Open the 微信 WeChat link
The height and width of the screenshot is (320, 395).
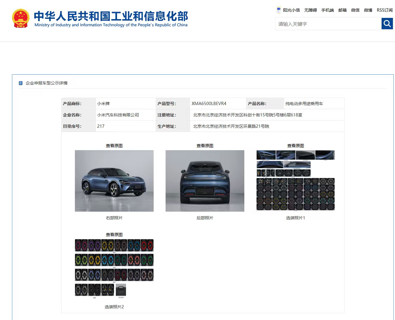coord(355,10)
